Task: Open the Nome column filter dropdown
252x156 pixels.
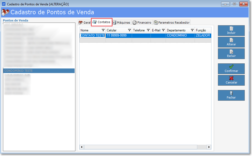Action: (x=103, y=30)
